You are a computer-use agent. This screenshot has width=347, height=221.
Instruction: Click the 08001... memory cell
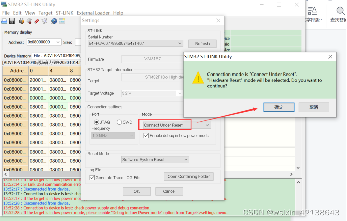(x=38, y=89)
